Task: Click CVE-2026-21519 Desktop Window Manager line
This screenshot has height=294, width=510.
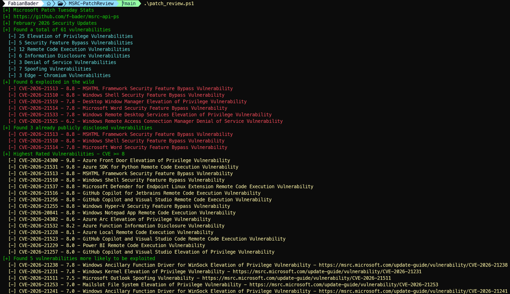Action: pos(127,102)
